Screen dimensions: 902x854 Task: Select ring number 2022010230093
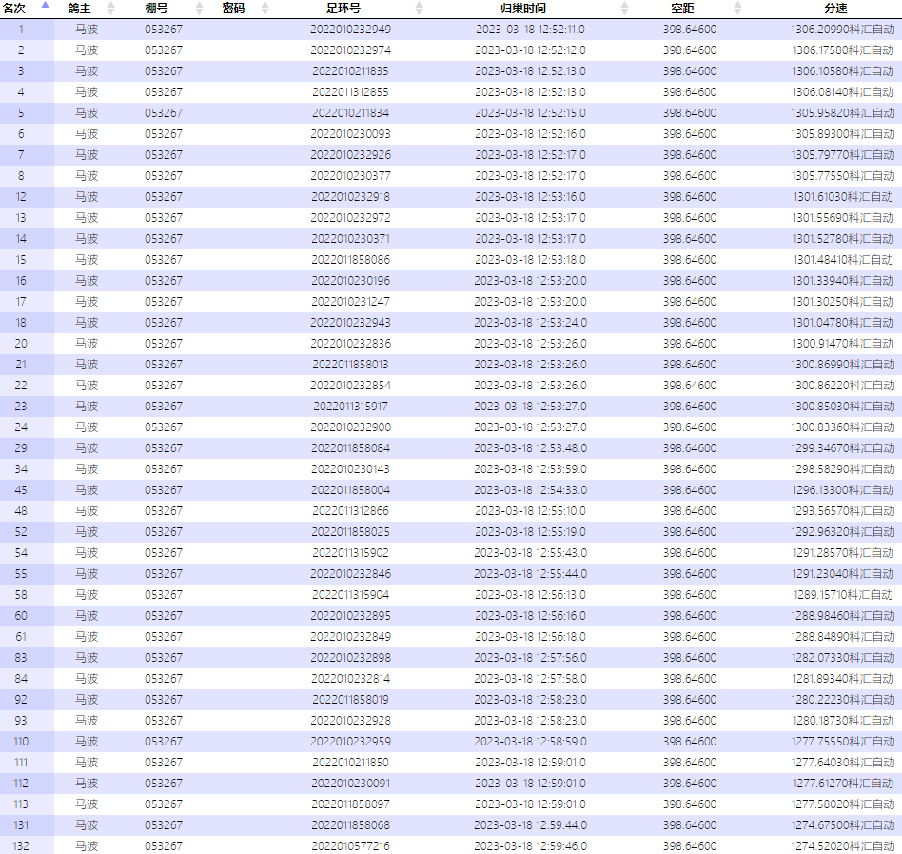(350, 134)
